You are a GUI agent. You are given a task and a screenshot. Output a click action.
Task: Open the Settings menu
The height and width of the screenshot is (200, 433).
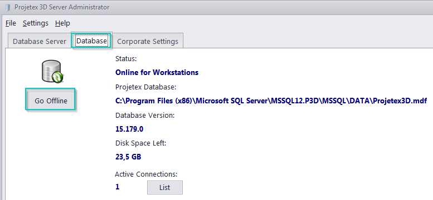[36, 23]
